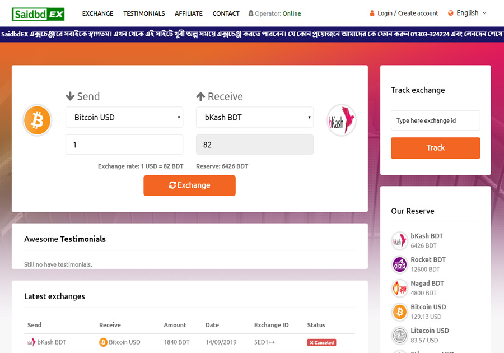Click the Litecoin USD reserve icon

click(399, 335)
